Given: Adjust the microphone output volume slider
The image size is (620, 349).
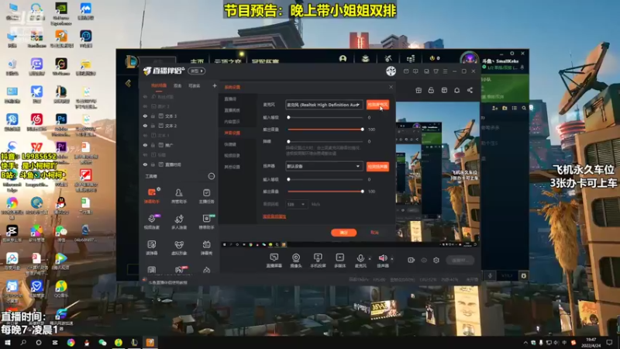Looking at the screenshot, I should pos(325,130).
